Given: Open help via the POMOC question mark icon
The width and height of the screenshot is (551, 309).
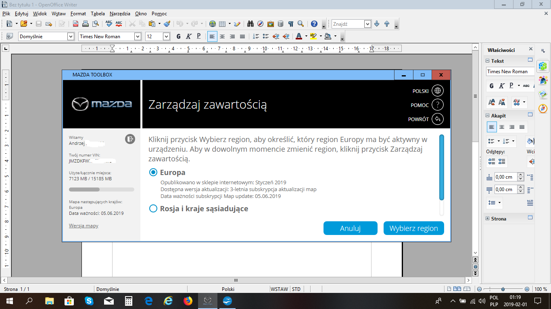Looking at the screenshot, I should 437,105.
